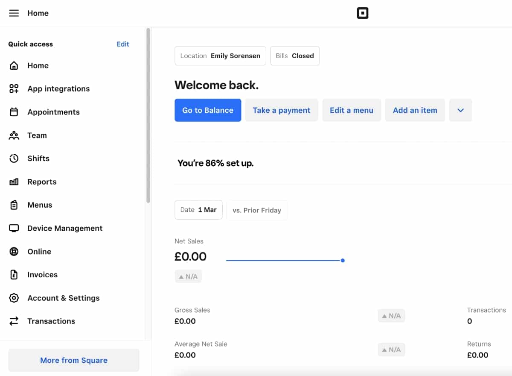Open the Shifts section
Viewport: 512px width, 376px height.
click(x=38, y=159)
